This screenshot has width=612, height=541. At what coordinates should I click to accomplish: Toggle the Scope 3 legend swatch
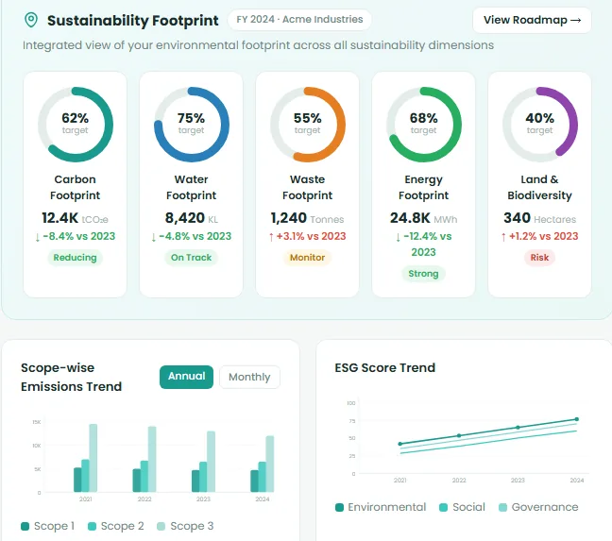click(161, 526)
